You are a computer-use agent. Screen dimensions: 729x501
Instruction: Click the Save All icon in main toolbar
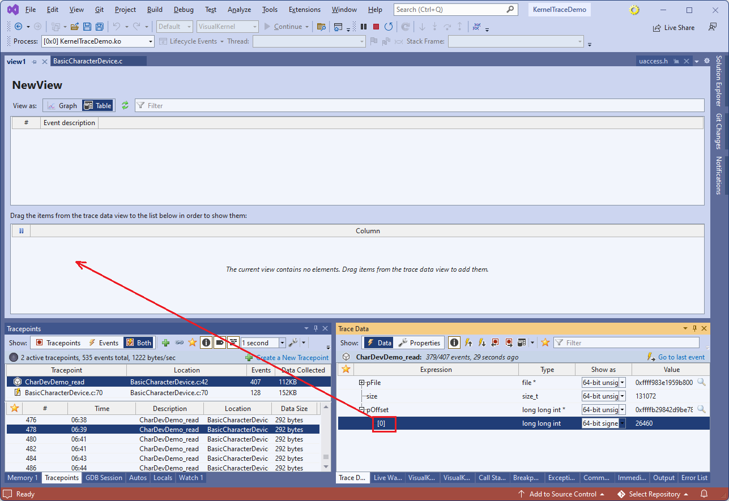click(x=100, y=27)
